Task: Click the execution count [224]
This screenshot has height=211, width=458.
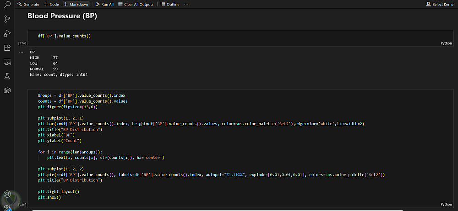Action: coord(22,43)
